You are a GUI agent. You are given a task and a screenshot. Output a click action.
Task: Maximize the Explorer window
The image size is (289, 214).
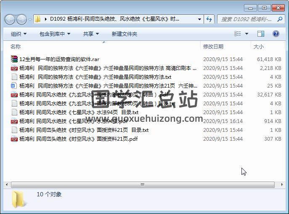(264, 8)
